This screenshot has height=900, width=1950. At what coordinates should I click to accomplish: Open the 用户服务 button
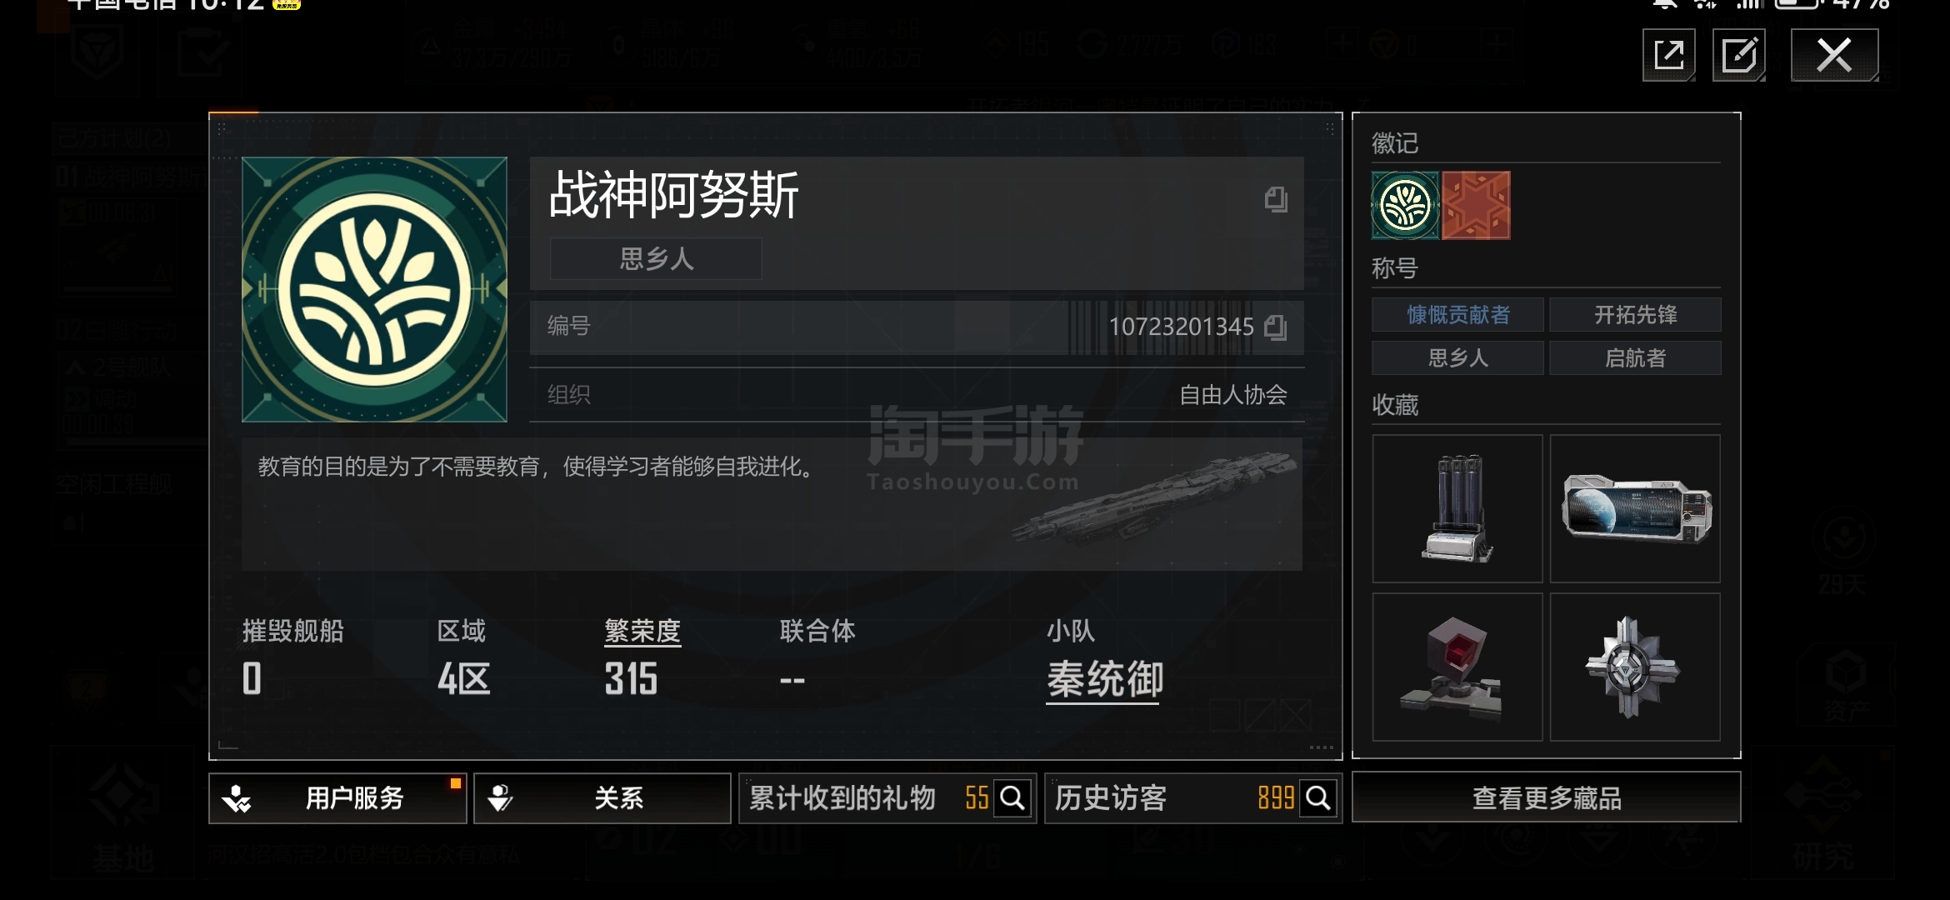point(337,798)
